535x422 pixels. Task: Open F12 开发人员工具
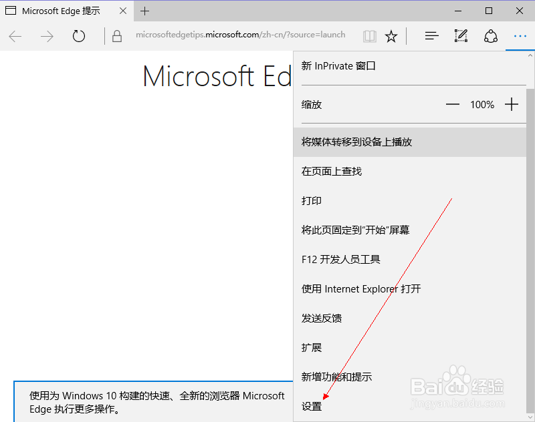pos(410,259)
